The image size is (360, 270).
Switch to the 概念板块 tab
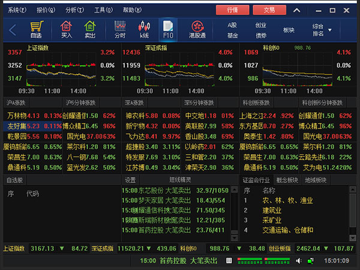[287, 180]
